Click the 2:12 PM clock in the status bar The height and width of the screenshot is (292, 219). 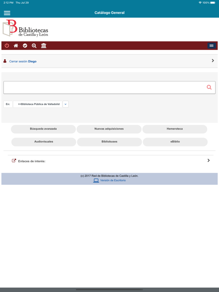(x=8, y=3)
